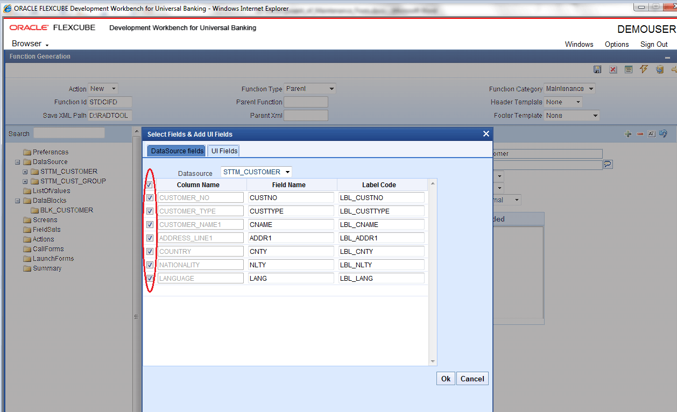Uncheck the CUSTOMER_NAME1 row checkbox
Viewport: 677px width, 412px height.
[150, 224]
